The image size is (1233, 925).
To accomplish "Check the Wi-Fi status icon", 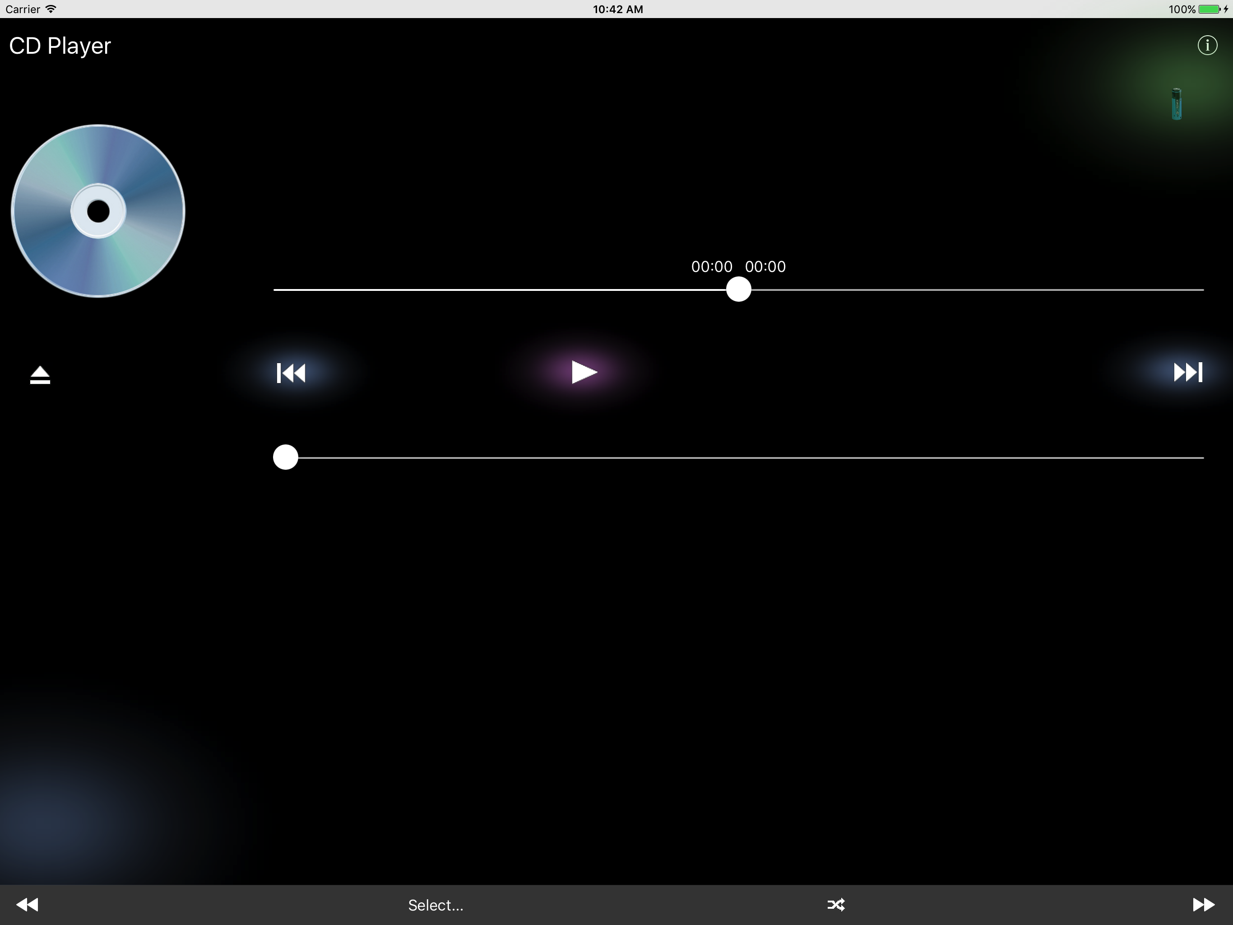I will (51, 9).
